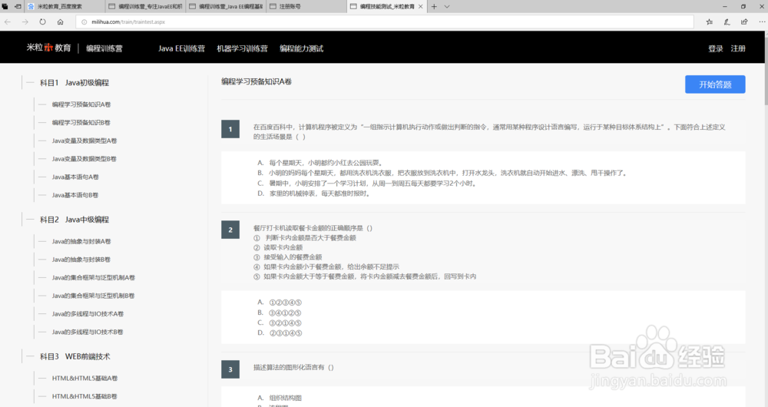This screenshot has height=407, width=768.
Task: Open Java的多线程与IO技术A卷
Action: coord(88,314)
